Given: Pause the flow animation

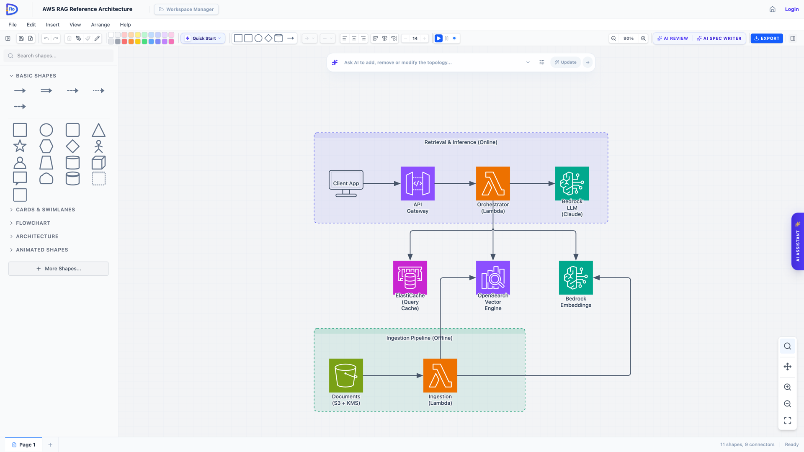Looking at the screenshot, I should [x=446, y=38].
